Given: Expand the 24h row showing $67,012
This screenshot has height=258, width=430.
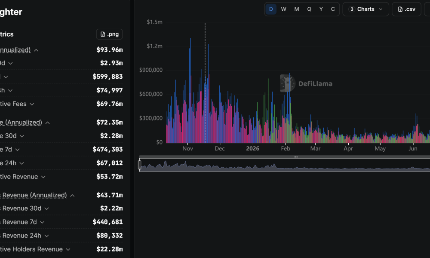Looking at the screenshot, I should (21, 163).
